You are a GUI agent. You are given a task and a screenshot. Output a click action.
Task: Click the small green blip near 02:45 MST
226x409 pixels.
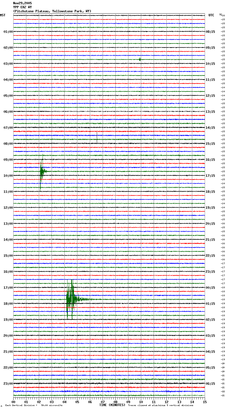[140, 59]
